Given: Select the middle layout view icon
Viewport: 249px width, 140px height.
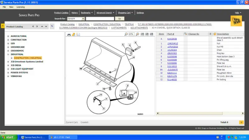Looking at the screenshot, I should [147, 34].
